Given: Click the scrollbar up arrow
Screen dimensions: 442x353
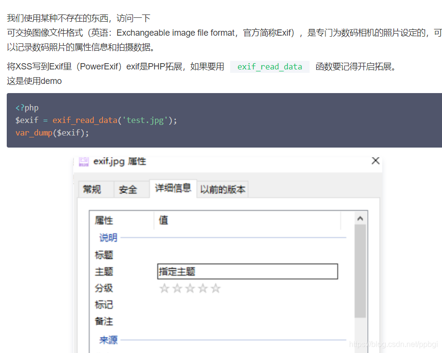Looking at the screenshot, I should coord(360,217).
